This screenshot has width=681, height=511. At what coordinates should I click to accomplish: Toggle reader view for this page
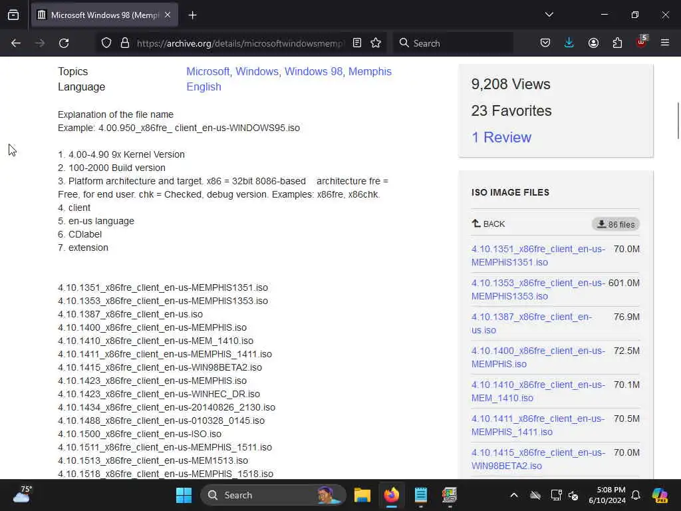357,43
